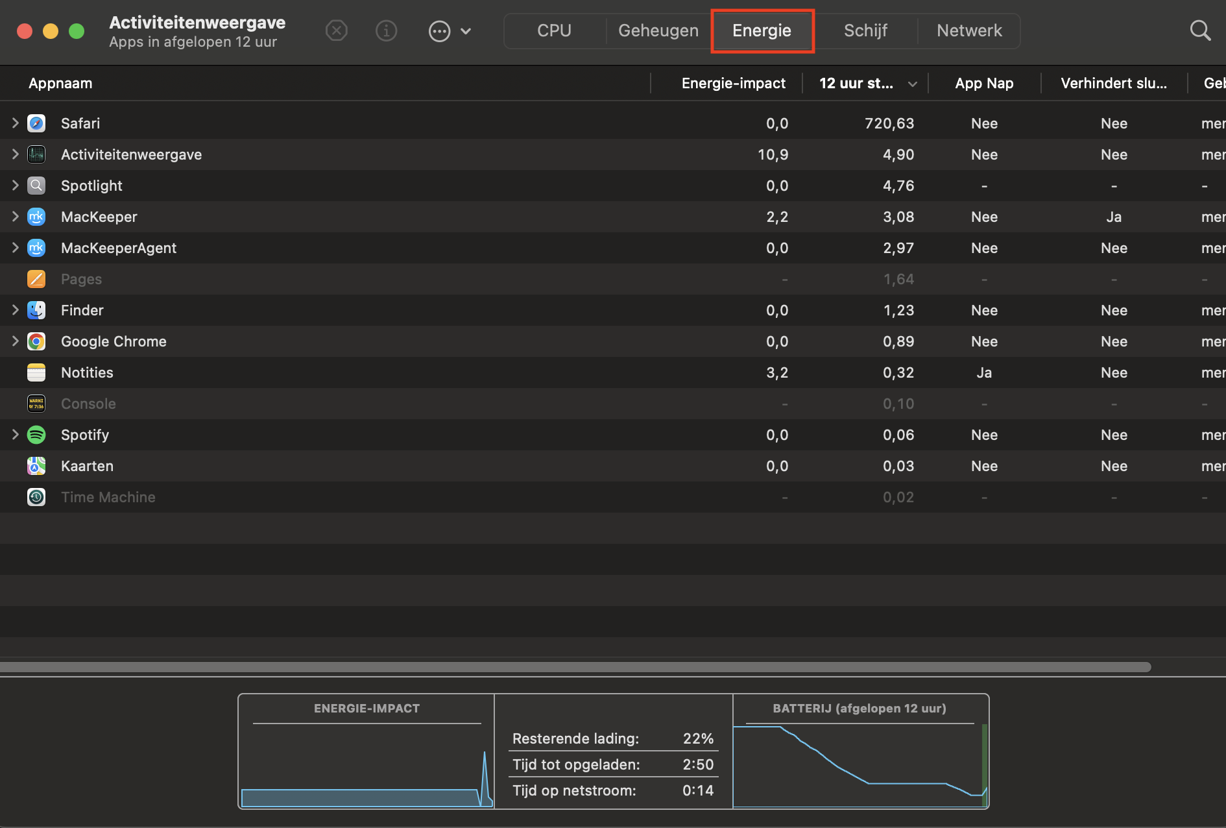Click the horizontal scrollbar
Viewport: 1226px width, 828px height.
[x=575, y=667]
